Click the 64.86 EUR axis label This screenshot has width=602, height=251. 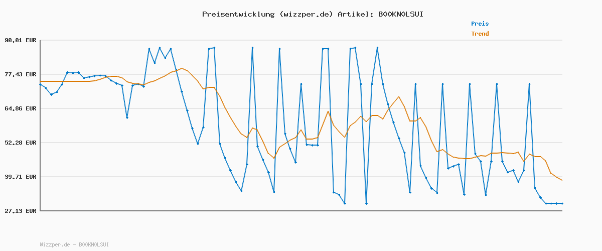point(20,108)
